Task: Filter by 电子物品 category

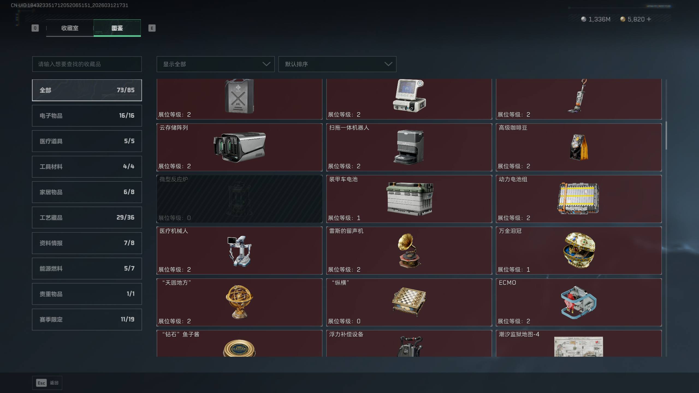Action: [87, 116]
